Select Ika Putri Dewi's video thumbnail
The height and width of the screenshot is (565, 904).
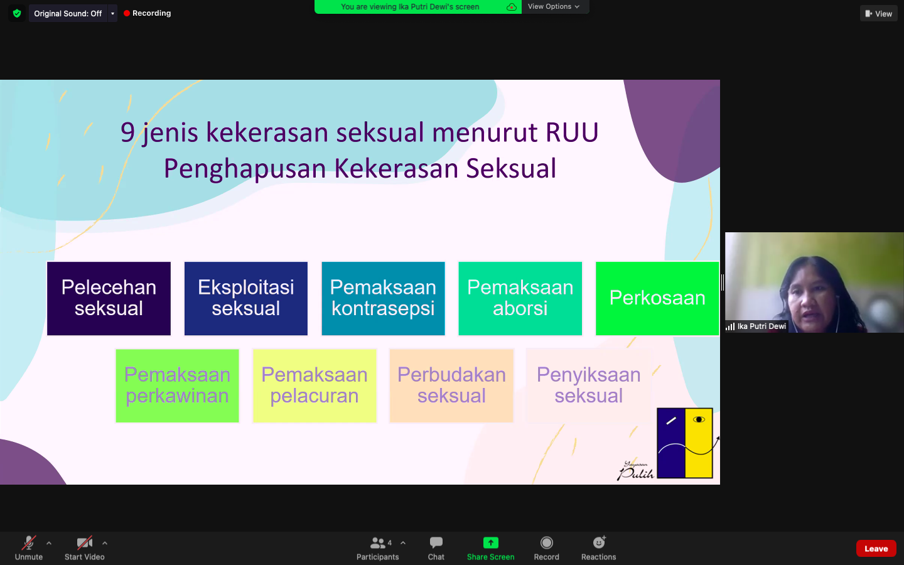[814, 282]
